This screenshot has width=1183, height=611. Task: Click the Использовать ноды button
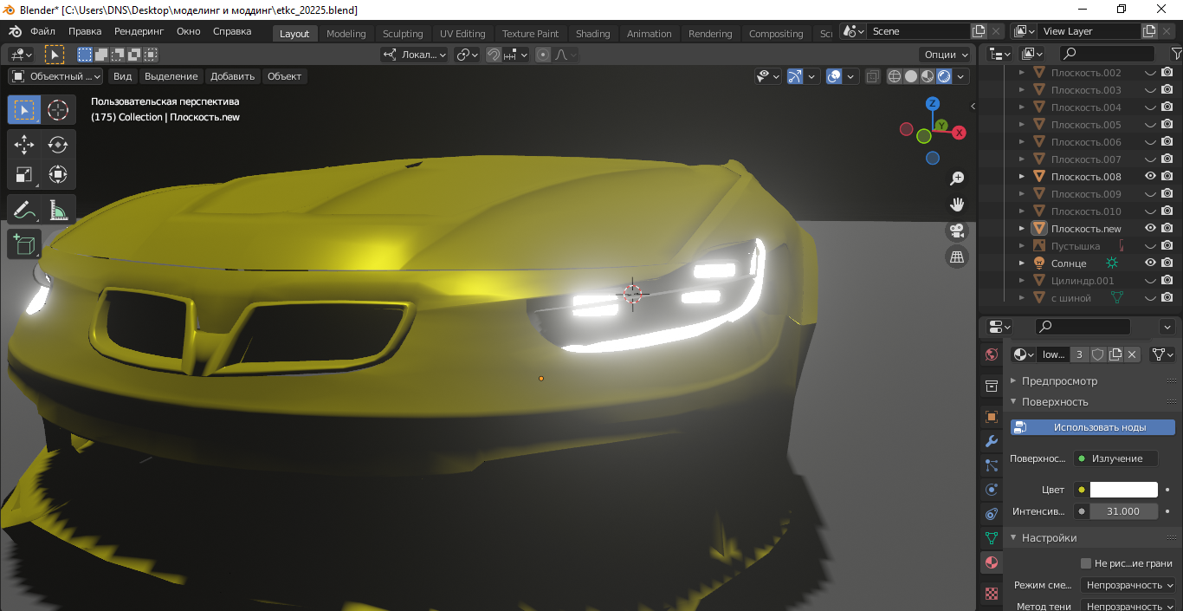coord(1092,427)
